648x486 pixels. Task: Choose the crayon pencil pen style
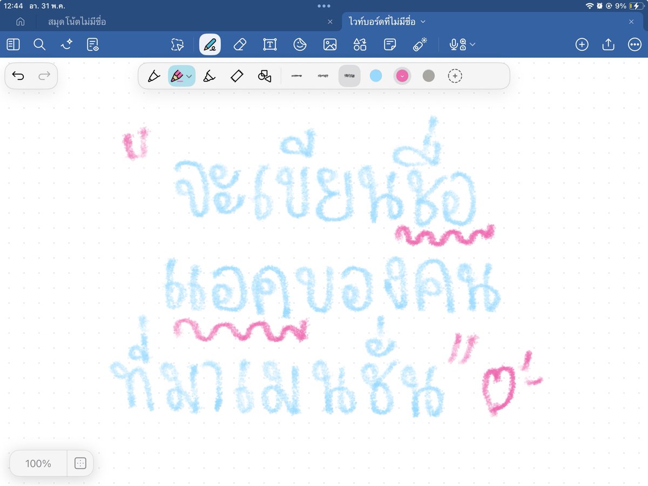coord(177,76)
